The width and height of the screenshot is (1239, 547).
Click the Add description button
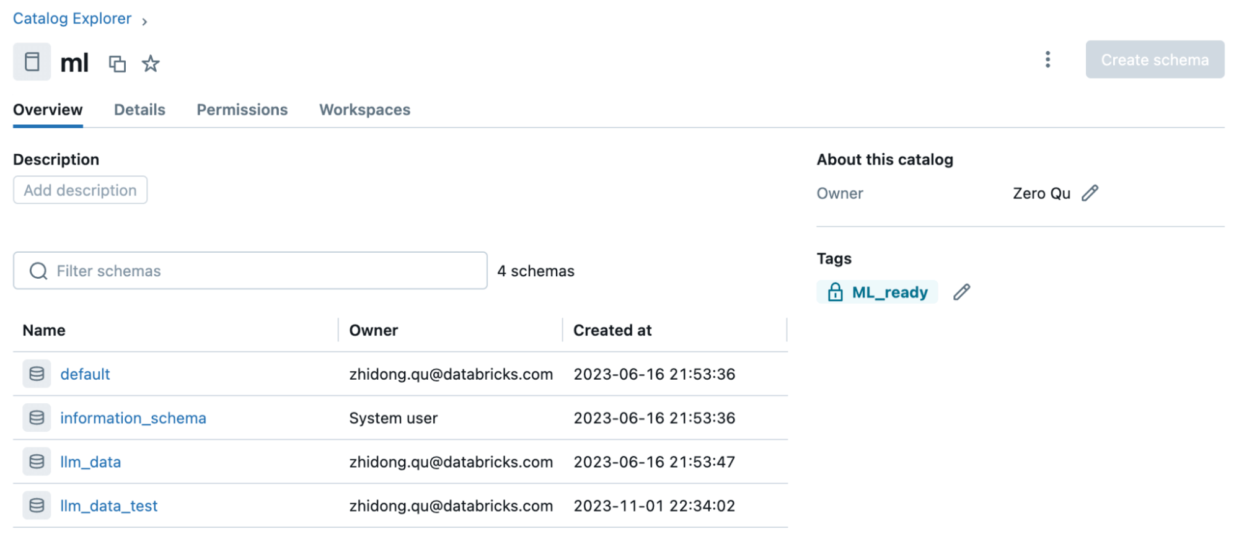80,190
